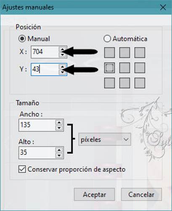Toggle Conservar proporción de aspecto checkbox
The width and height of the screenshot is (172, 211).
pos(22,169)
